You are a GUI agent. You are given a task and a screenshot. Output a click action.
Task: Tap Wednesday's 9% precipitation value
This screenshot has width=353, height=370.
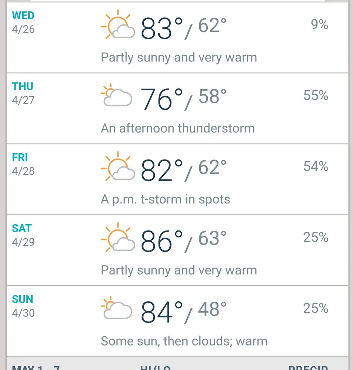[x=319, y=24]
